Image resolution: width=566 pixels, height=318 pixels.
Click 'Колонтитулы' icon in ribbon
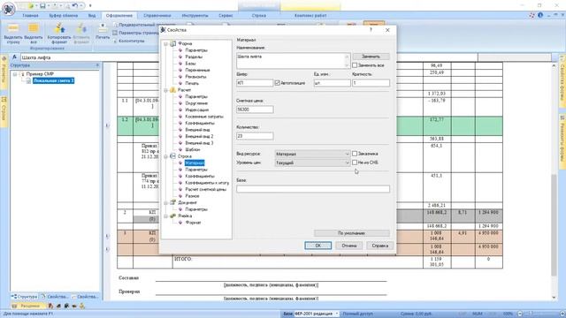115,41
